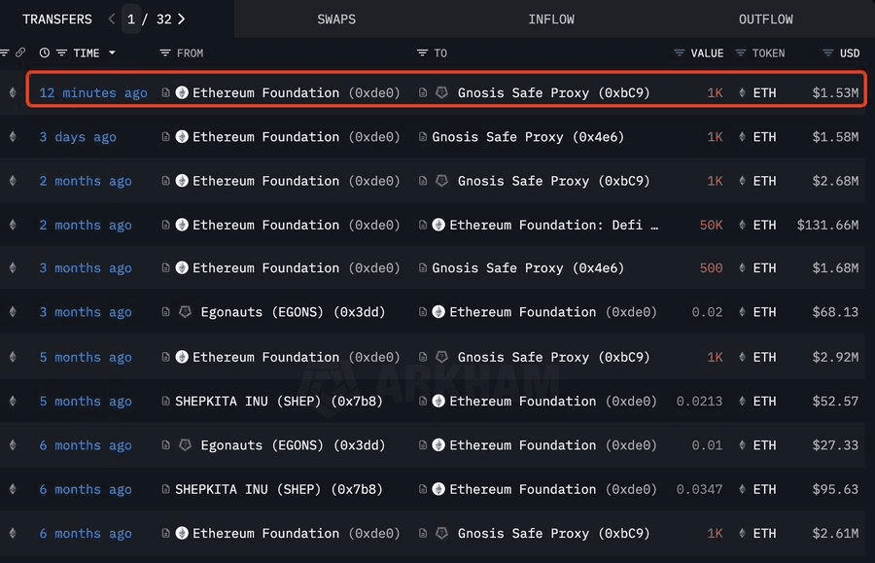Viewport: 875px width, 563px height.
Task: Click Ethereum chain icon in first row
Action: 13,93
